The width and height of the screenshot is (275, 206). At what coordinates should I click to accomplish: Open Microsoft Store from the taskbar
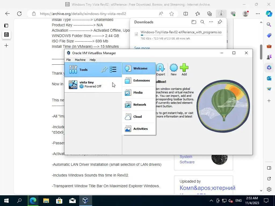59,201
